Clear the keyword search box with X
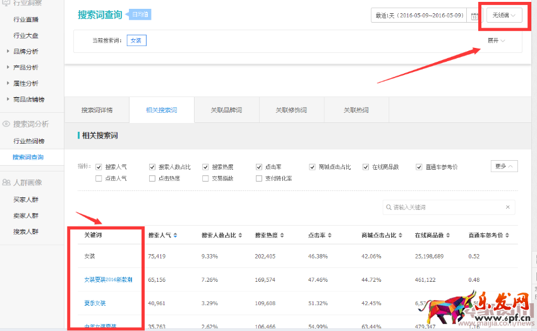537x331 pixels. [507, 207]
